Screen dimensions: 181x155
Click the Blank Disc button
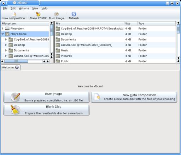click(46, 110)
